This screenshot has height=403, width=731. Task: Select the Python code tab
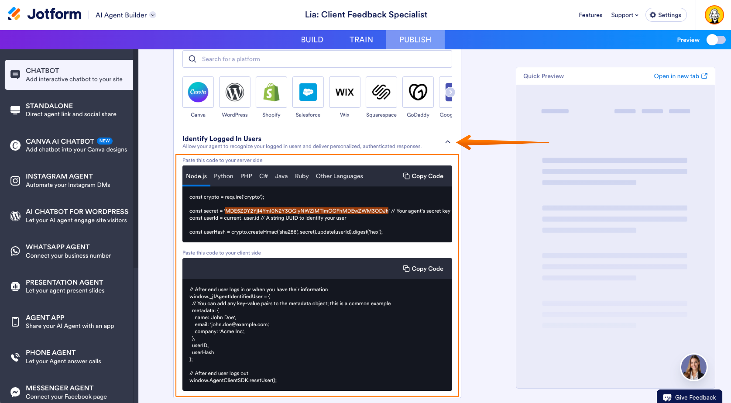223,176
